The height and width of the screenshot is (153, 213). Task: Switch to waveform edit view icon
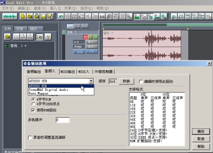pos(10,16)
